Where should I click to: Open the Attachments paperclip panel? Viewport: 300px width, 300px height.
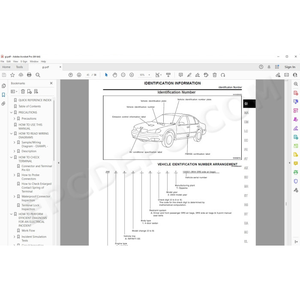coord(3,104)
